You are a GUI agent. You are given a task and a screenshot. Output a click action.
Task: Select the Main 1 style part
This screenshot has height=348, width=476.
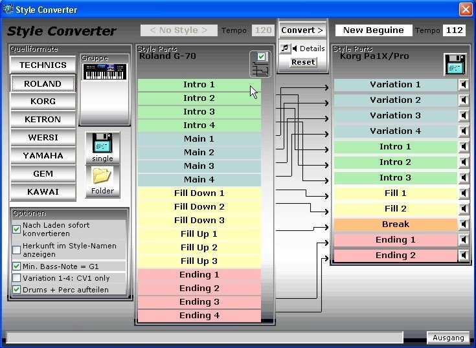(x=199, y=139)
